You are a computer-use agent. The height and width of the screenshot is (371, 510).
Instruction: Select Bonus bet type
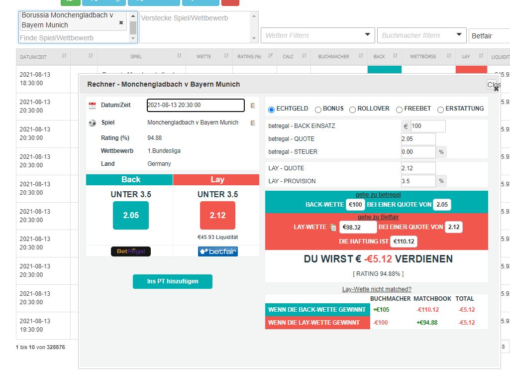tap(318, 110)
